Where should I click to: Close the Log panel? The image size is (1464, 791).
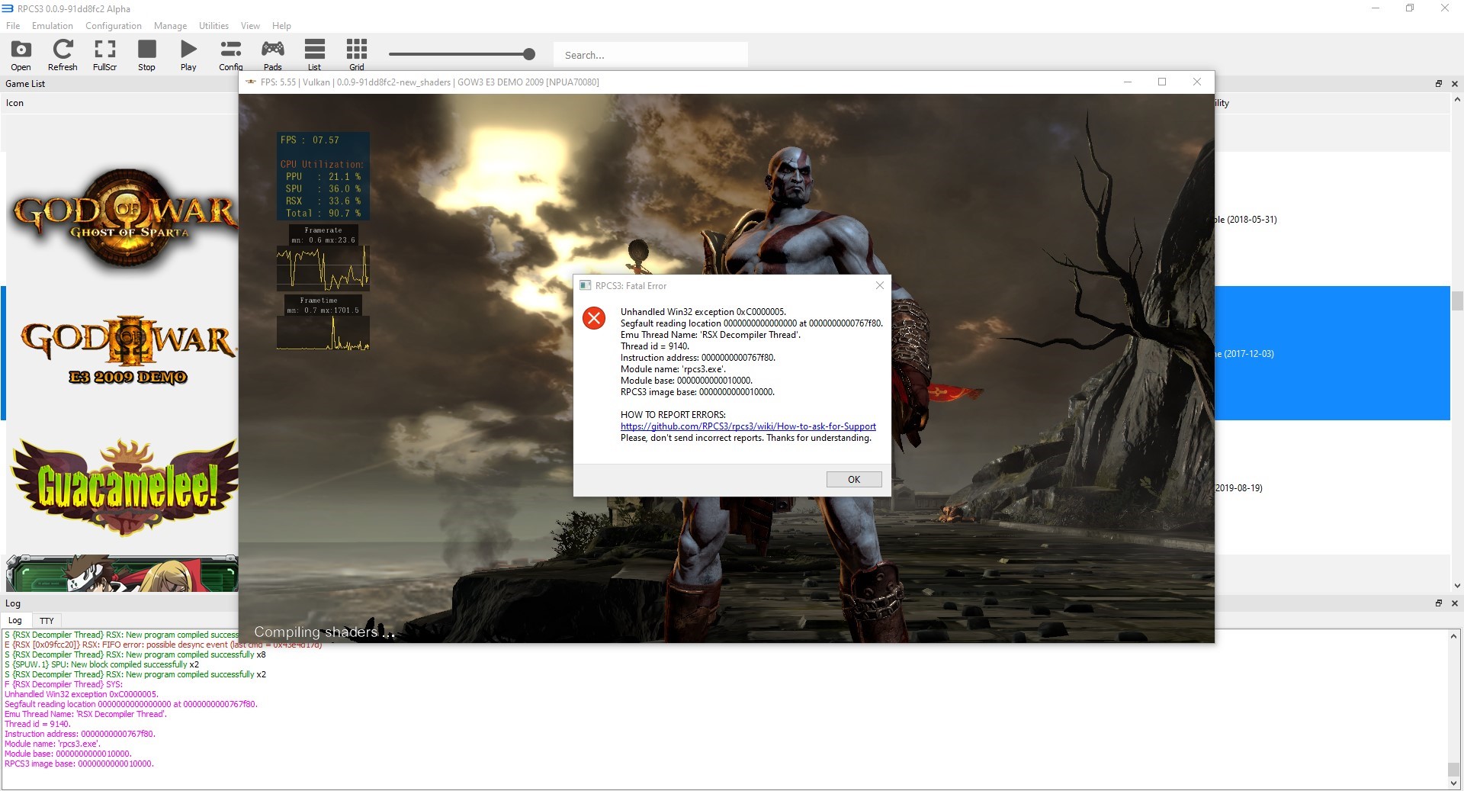(1454, 603)
